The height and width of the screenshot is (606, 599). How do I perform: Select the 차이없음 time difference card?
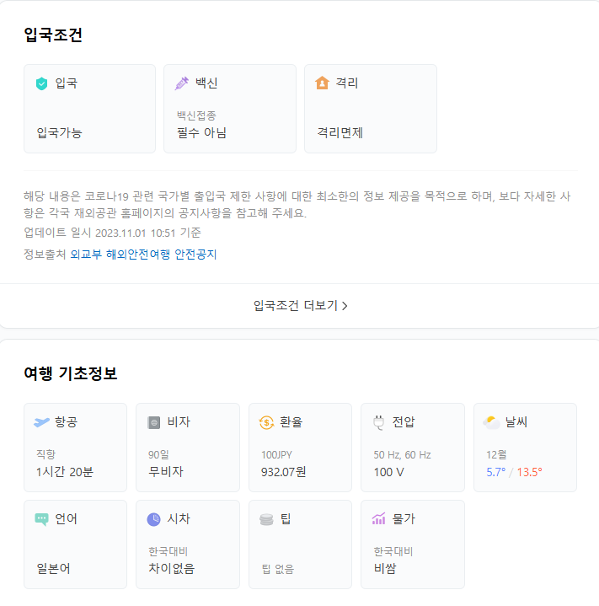tap(188, 544)
